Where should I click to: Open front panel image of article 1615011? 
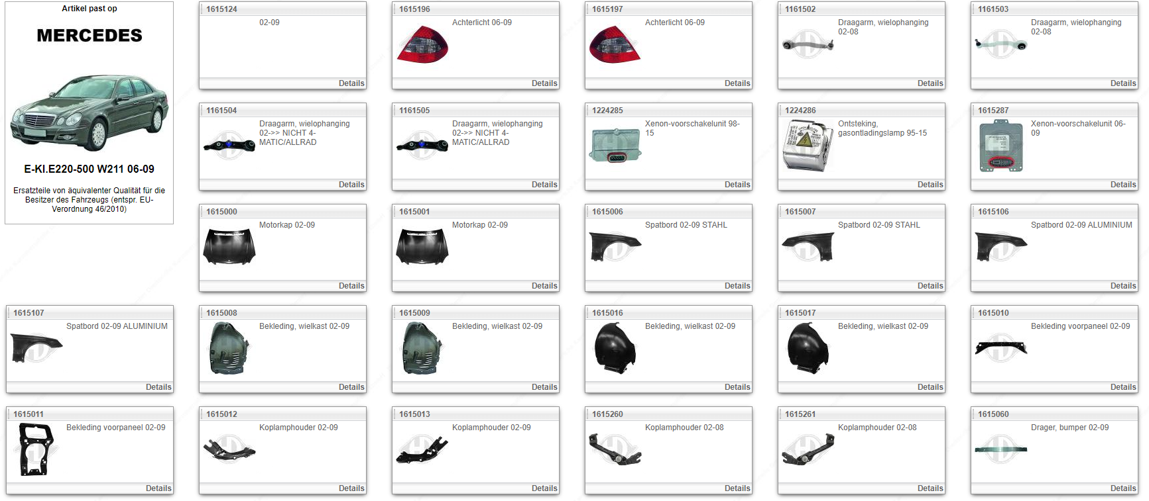tap(36, 449)
